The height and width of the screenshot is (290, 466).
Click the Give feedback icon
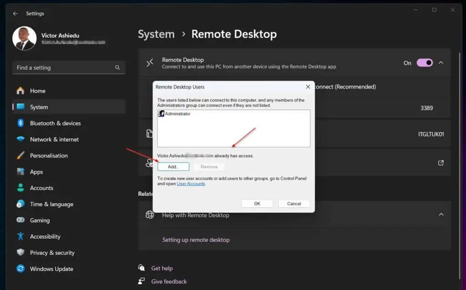pos(142,281)
